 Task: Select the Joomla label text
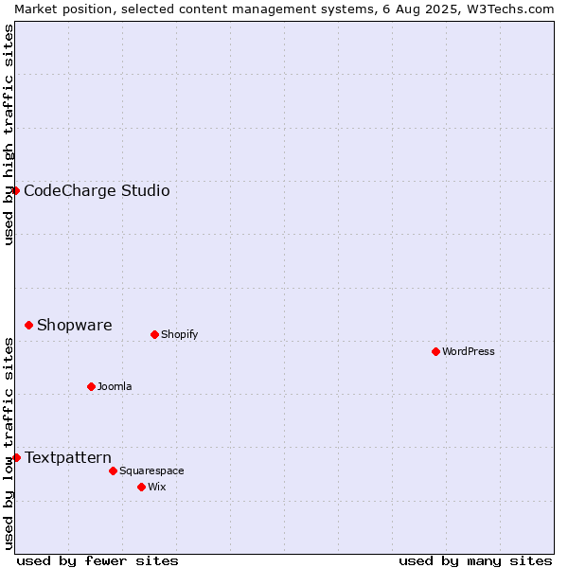[115, 386]
